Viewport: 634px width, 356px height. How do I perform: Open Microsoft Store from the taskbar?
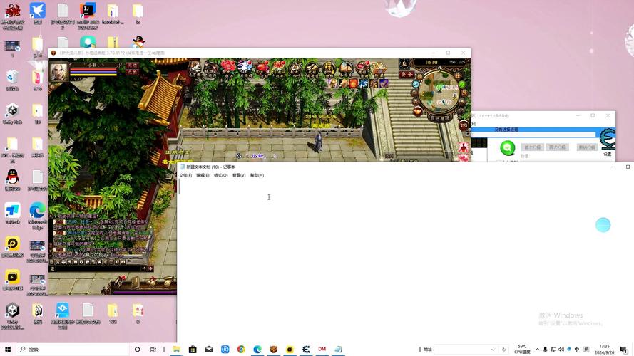[193, 349]
